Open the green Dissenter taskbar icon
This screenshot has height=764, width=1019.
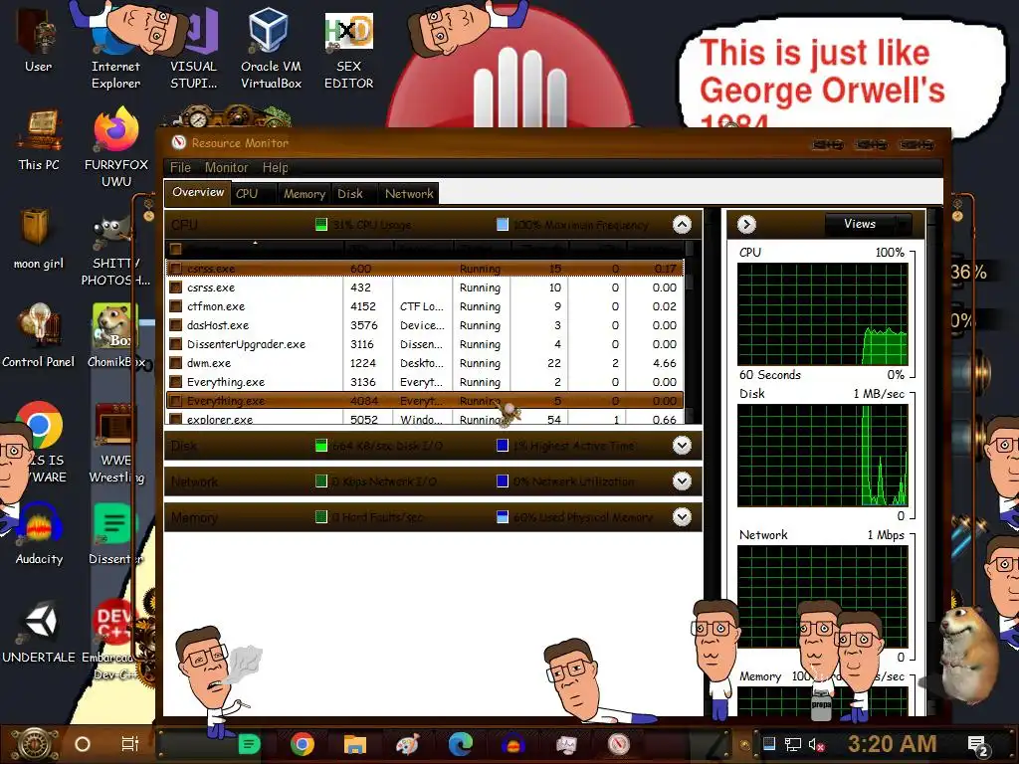pos(250,744)
